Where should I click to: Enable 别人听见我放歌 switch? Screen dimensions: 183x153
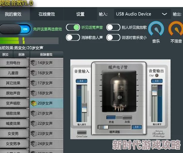click(113, 28)
